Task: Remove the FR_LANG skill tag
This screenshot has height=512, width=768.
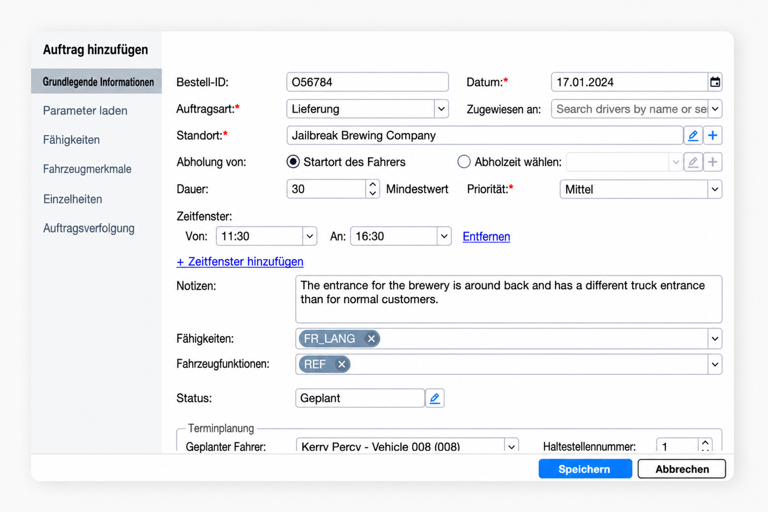Action: click(371, 339)
